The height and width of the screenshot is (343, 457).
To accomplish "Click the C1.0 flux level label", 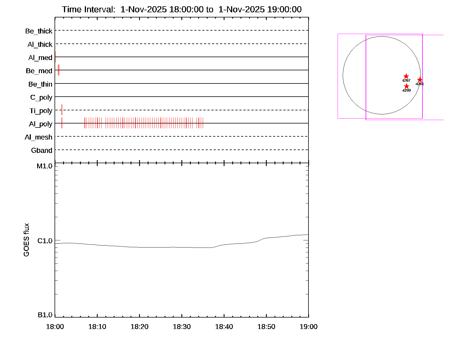I will coord(45,241).
